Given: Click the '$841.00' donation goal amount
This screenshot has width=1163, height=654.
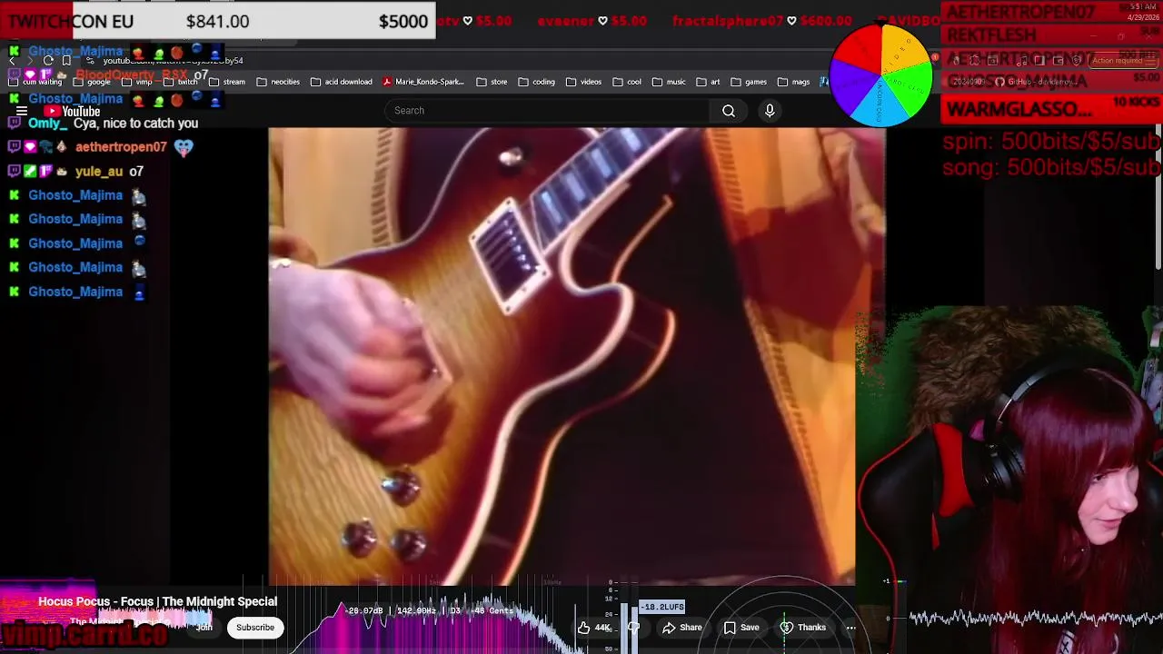Looking at the screenshot, I should [217, 21].
